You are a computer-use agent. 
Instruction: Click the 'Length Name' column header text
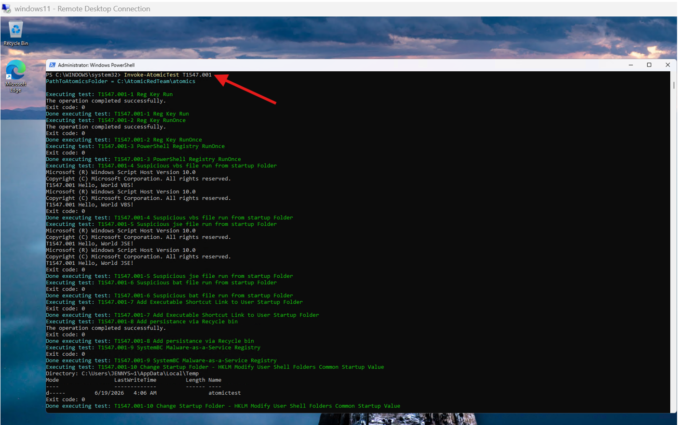[204, 380]
